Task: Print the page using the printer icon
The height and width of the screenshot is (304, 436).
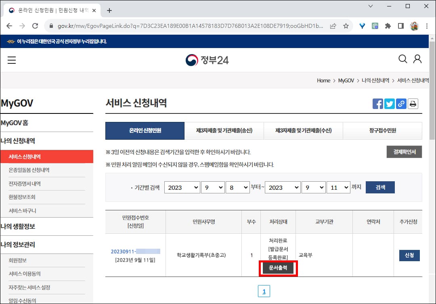Action: click(x=413, y=104)
